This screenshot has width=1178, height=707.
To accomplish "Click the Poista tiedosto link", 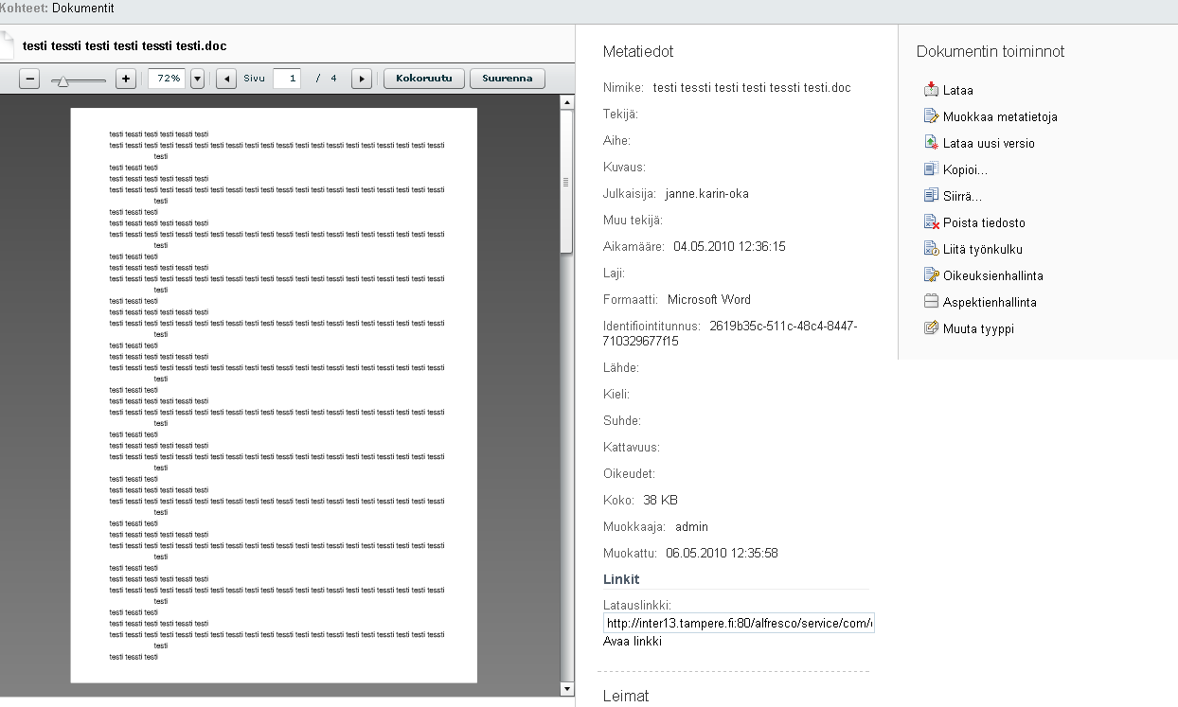I will (x=984, y=223).
